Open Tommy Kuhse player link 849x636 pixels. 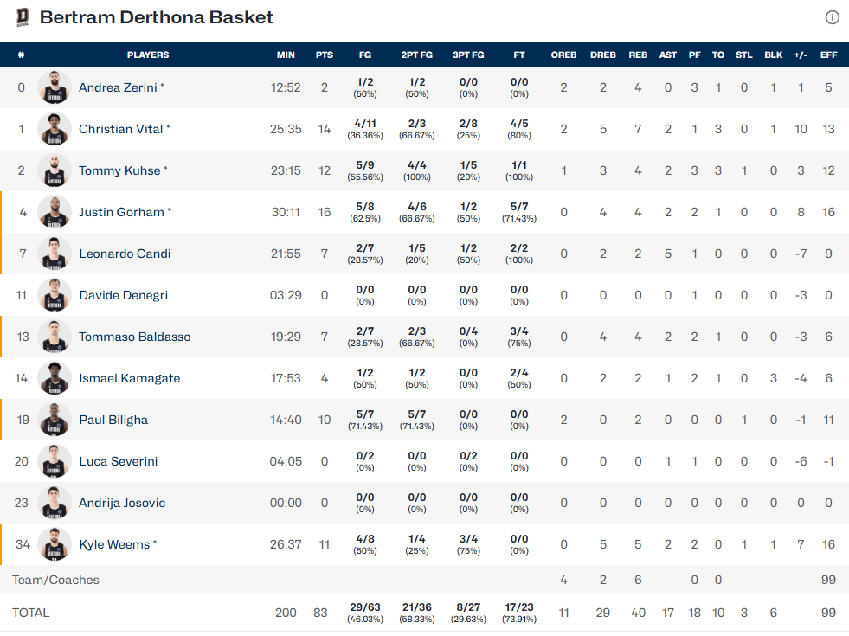pos(119,170)
